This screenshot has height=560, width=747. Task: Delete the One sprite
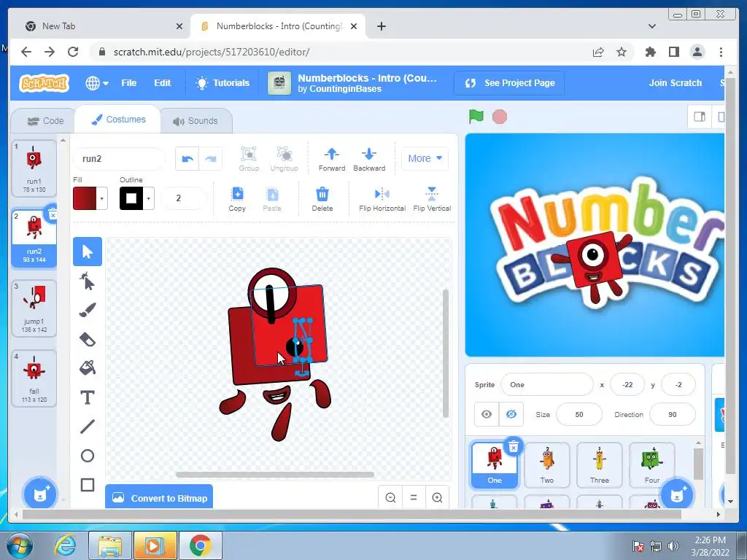click(514, 447)
